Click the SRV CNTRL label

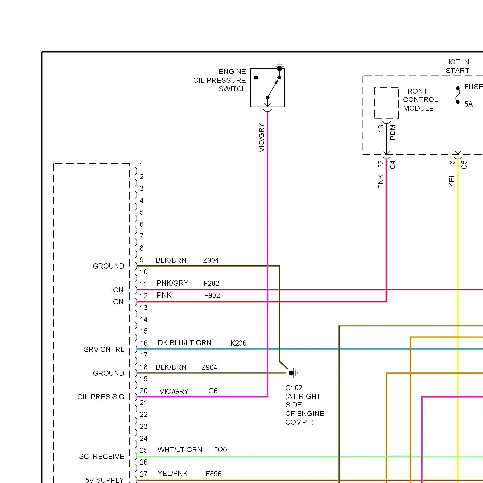[x=104, y=350]
